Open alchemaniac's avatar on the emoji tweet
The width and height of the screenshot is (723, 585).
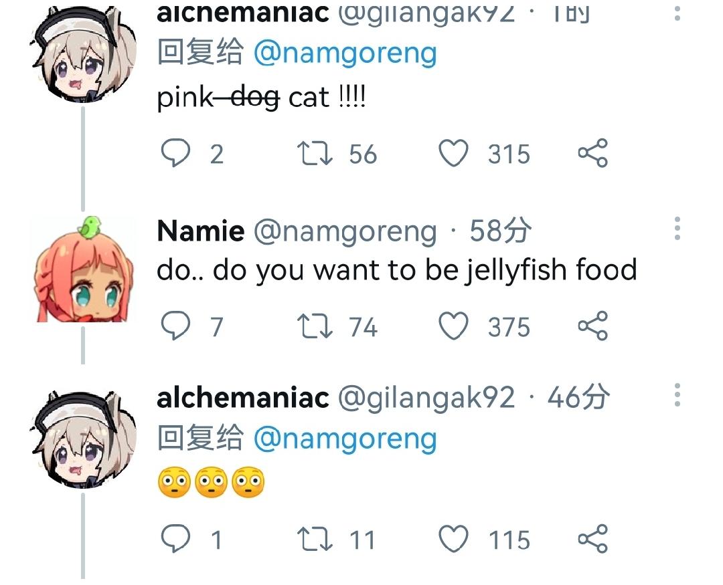(x=84, y=439)
